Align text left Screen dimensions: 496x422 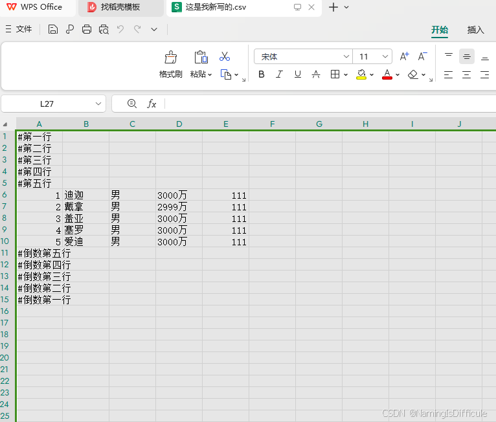[x=448, y=75]
